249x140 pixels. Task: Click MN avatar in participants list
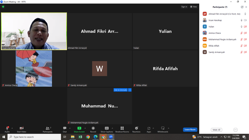[x=205, y=39]
